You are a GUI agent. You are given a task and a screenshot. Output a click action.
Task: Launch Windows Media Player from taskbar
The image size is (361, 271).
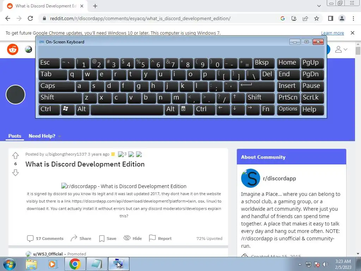pyautogui.click(x=53, y=264)
